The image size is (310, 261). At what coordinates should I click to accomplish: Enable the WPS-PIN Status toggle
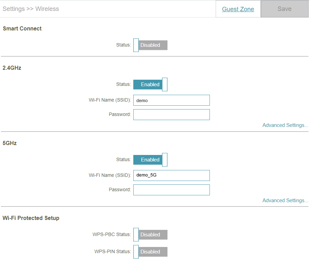150,252
